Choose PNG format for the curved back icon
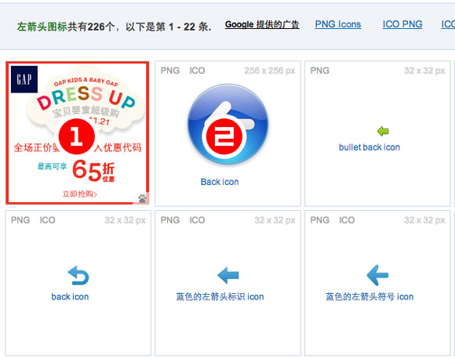This screenshot has height=359, width=455. click(x=20, y=220)
